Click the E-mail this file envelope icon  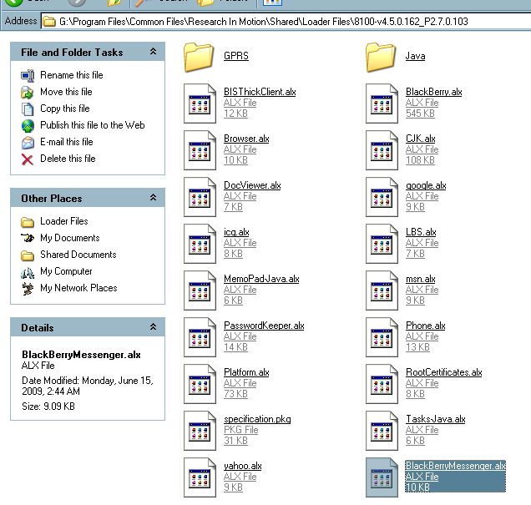28,143
